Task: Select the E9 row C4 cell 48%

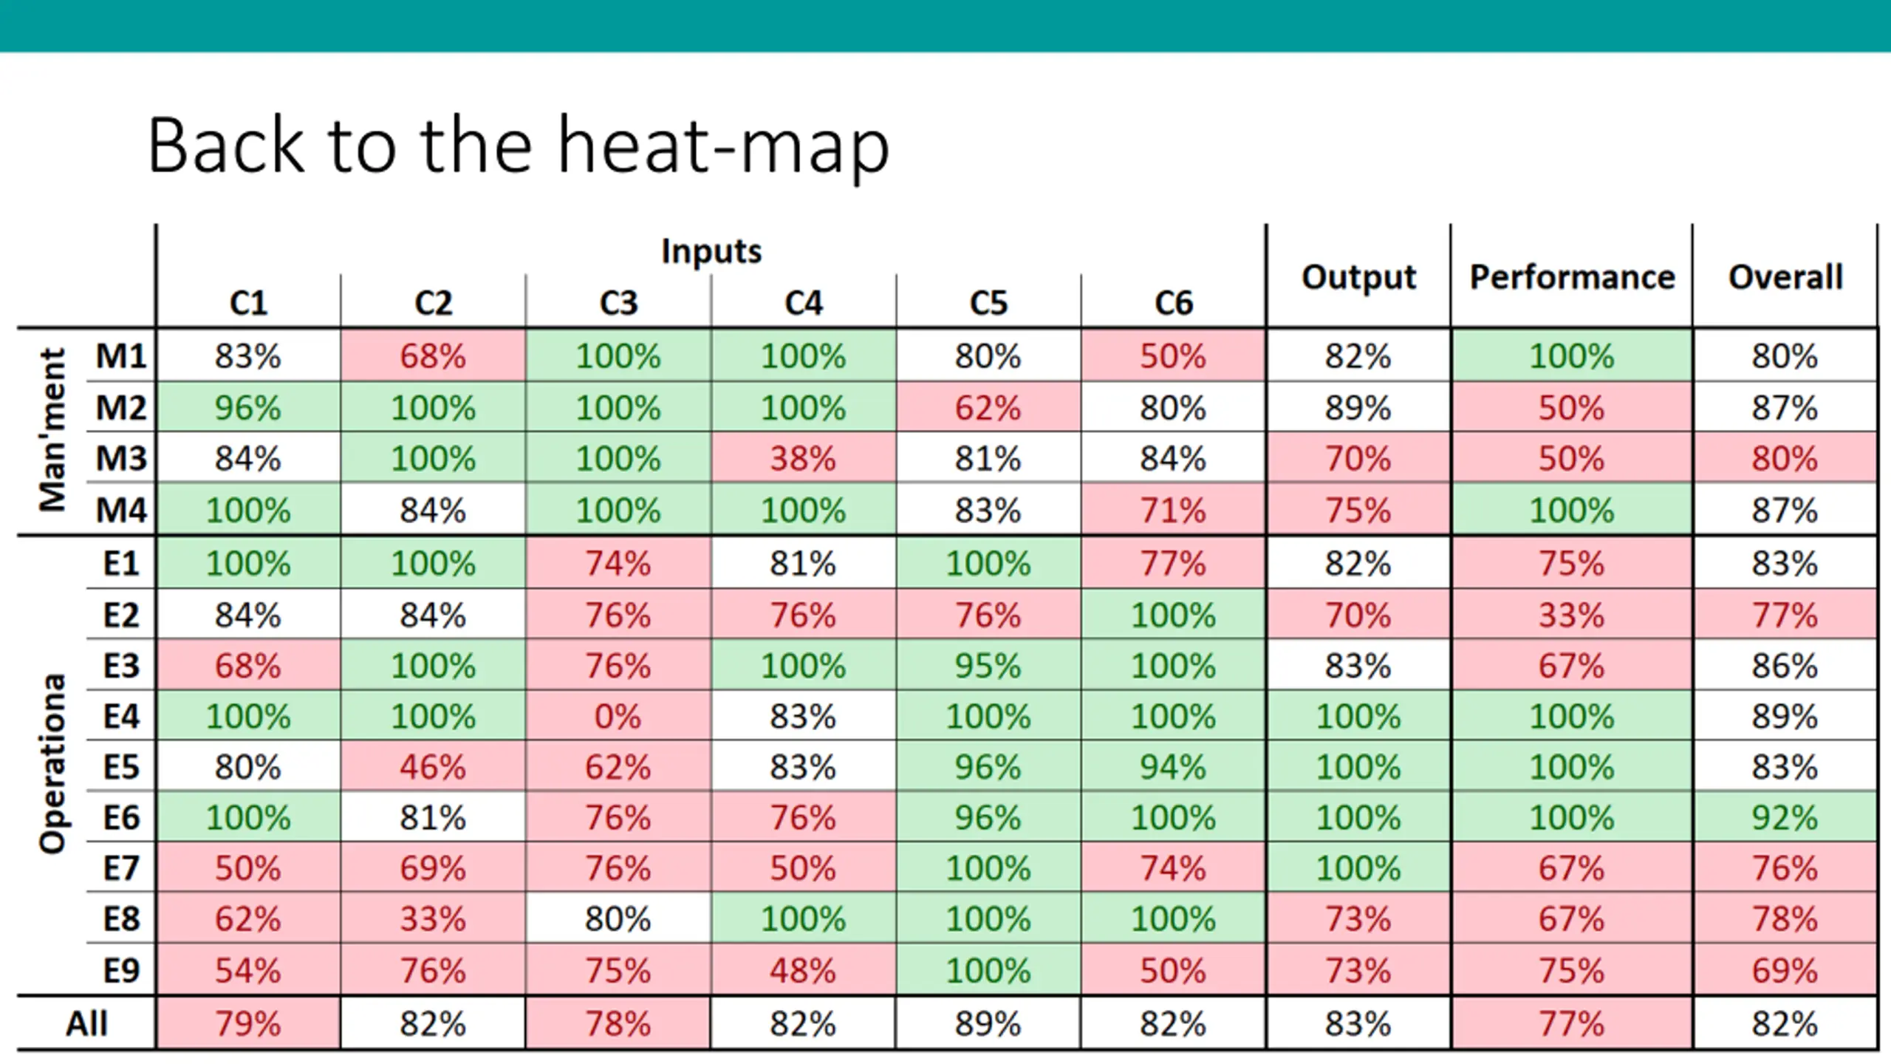Action: (x=804, y=970)
